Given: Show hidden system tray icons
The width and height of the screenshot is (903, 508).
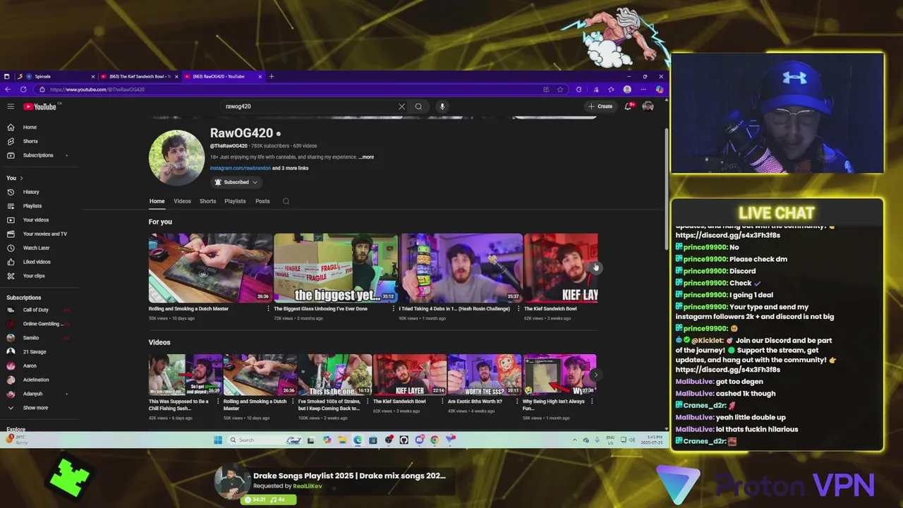Looking at the screenshot, I should point(575,440).
